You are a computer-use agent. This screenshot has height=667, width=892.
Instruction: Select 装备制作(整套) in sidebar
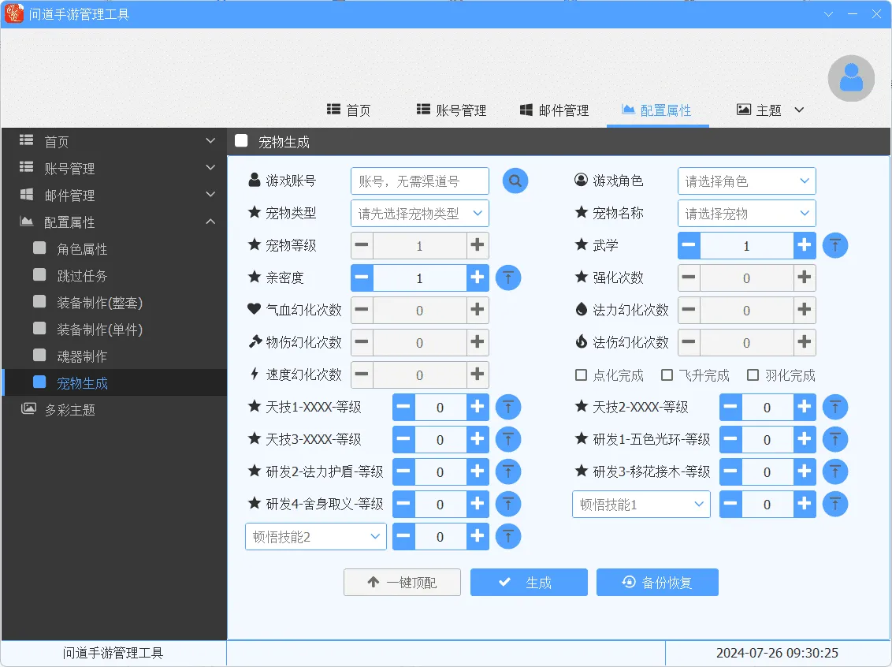coord(113,303)
